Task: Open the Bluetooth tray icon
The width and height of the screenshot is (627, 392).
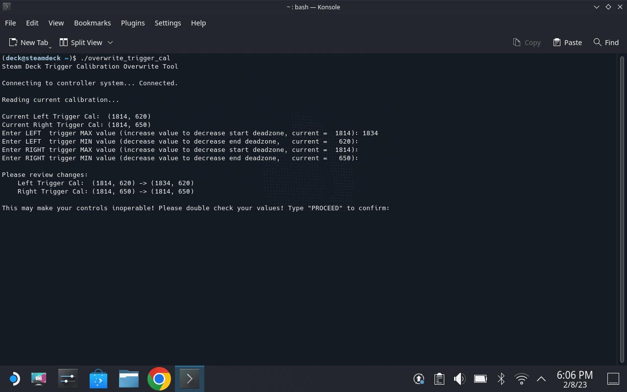Action: click(501, 379)
